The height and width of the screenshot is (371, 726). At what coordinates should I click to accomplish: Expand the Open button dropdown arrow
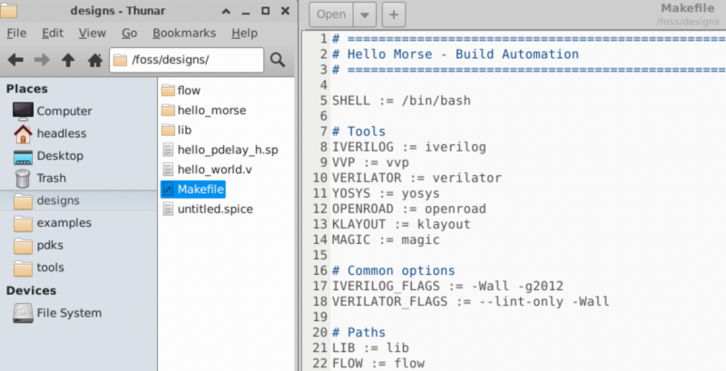click(x=364, y=15)
